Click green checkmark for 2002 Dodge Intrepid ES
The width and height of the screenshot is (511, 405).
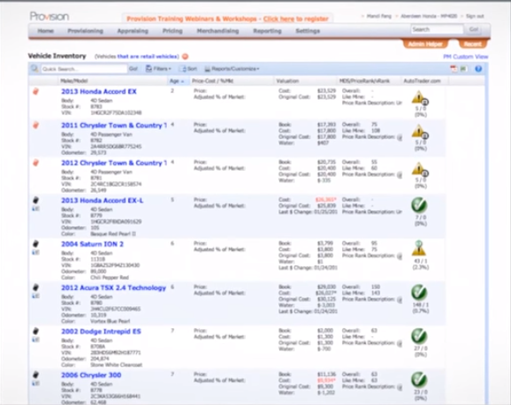click(x=419, y=336)
